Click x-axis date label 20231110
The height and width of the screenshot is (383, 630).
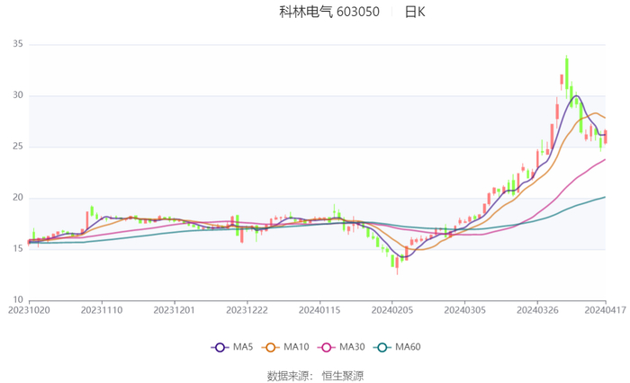click(102, 310)
